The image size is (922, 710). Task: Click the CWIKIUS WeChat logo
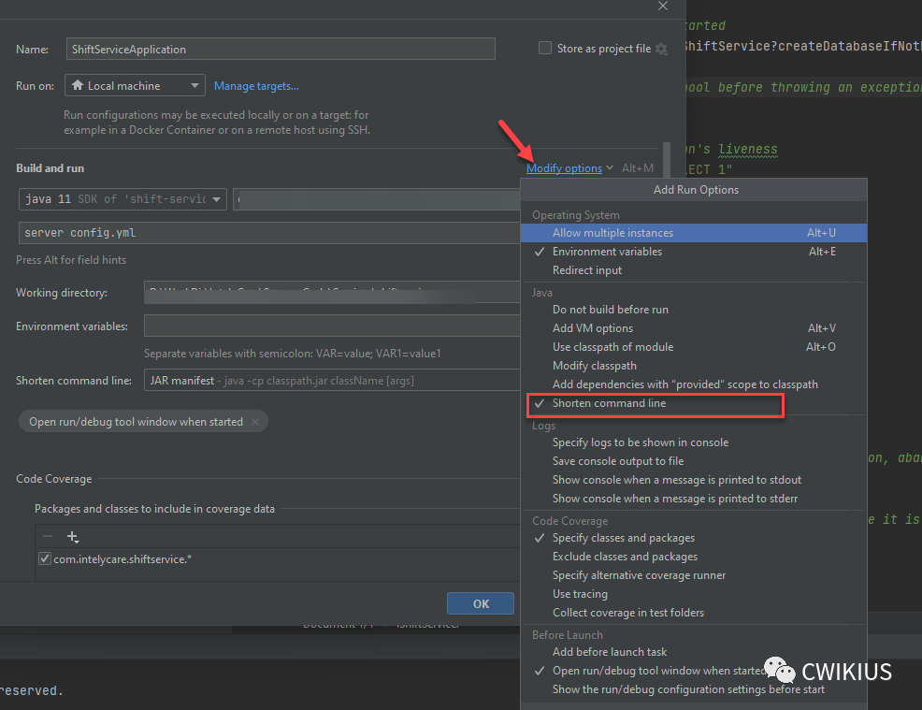(x=779, y=670)
